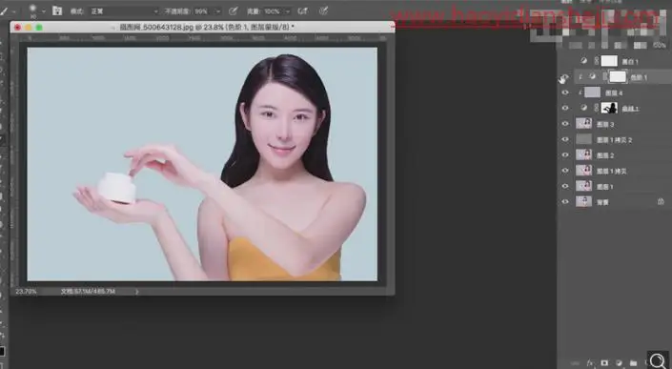Toggle the brush settings panel icon

point(57,10)
